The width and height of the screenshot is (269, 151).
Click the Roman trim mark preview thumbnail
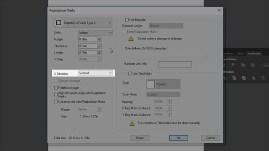point(150,84)
